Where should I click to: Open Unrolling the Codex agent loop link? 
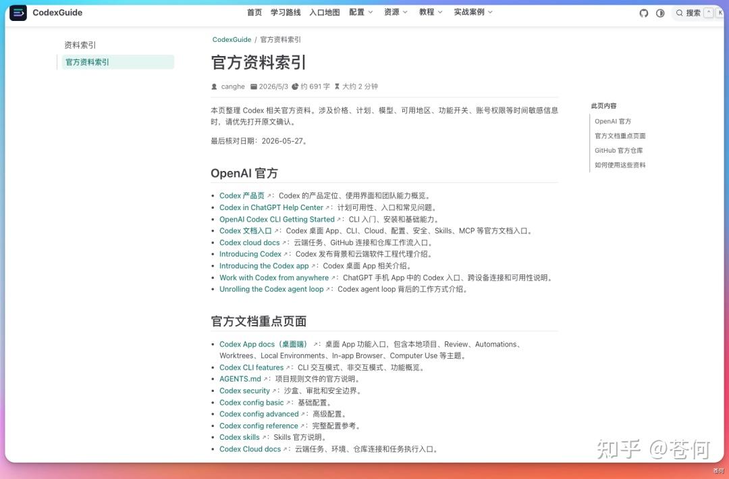tap(271, 289)
